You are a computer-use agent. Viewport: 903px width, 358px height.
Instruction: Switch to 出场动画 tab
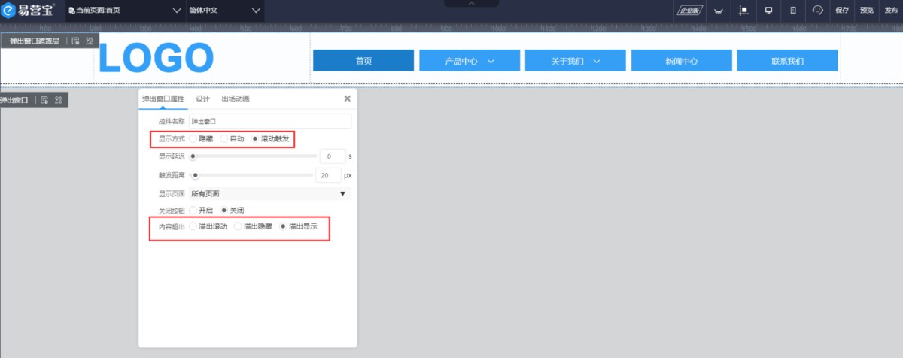tap(235, 99)
